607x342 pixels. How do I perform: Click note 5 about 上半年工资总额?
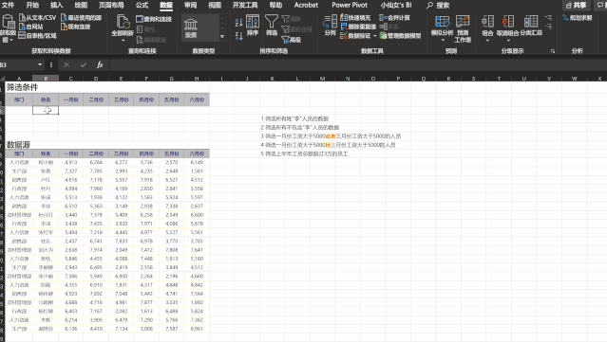point(304,153)
